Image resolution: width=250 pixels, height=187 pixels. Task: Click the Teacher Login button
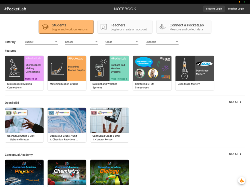[x=236, y=9]
